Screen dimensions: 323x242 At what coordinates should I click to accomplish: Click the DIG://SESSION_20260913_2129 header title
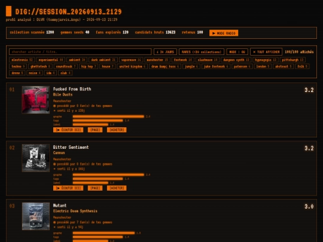point(68,12)
